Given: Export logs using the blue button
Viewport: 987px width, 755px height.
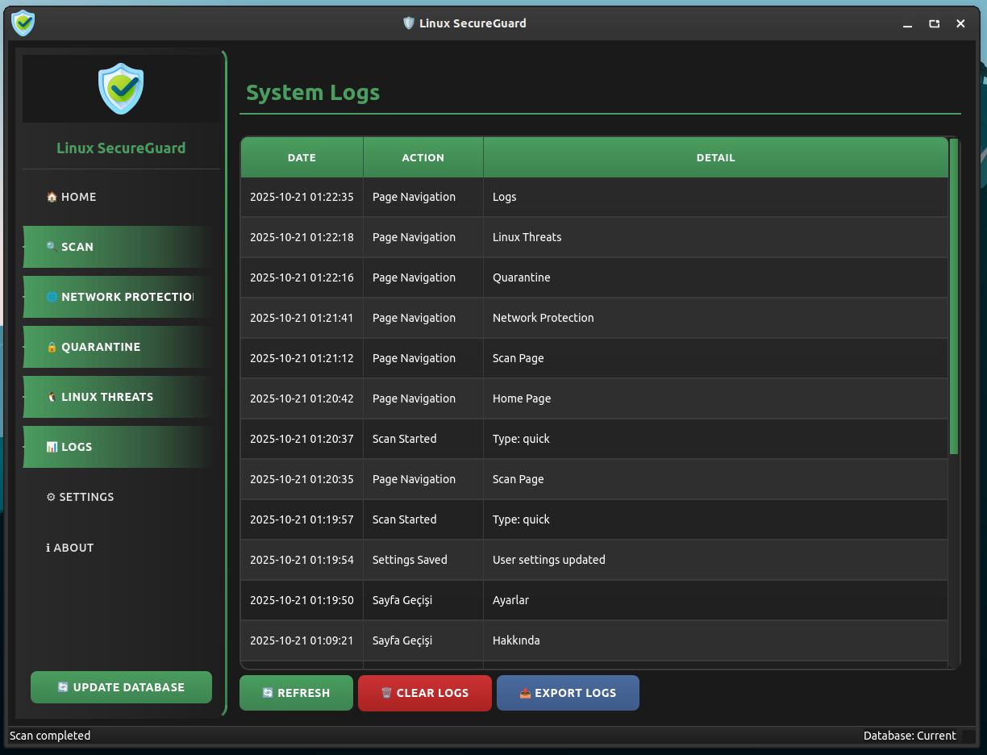Looking at the screenshot, I should tap(568, 693).
